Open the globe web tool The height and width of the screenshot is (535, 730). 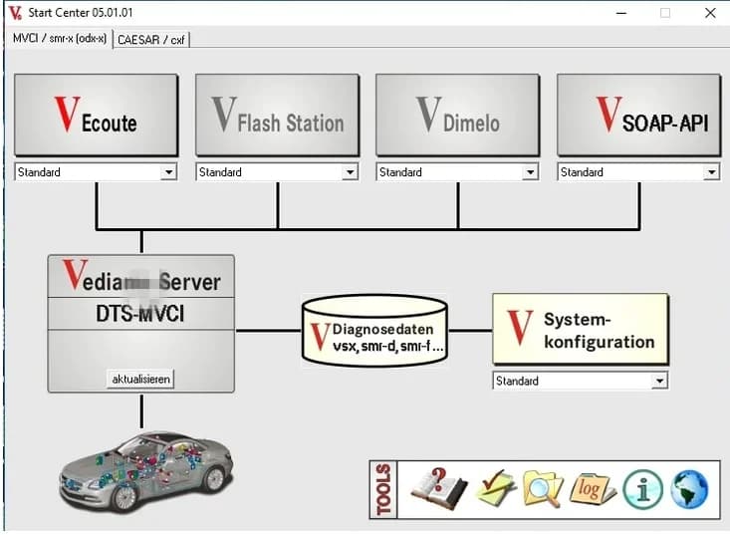coord(689,490)
